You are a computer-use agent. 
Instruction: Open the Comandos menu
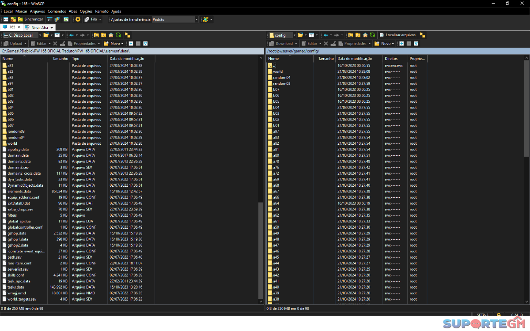[57, 11]
